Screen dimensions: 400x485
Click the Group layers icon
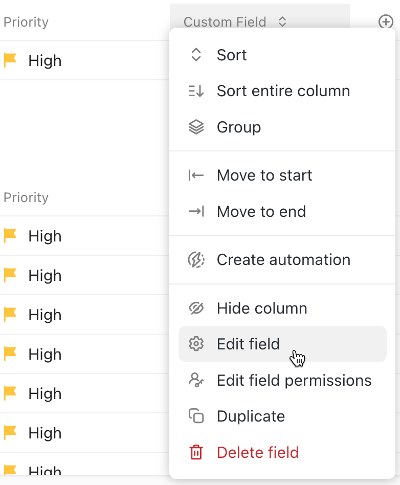coord(196,127)
